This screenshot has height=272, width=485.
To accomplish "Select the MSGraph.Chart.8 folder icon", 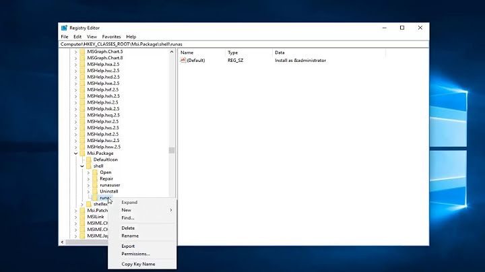I will 82,58.
